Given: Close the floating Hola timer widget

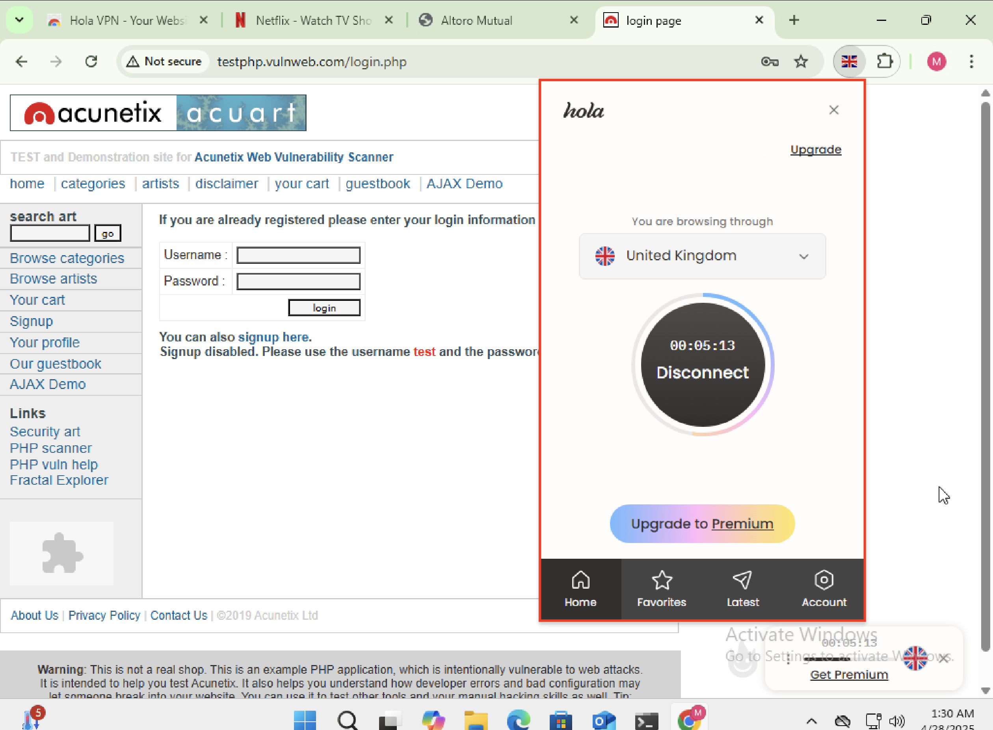Looking at the screenshot, I should click(943, 658).
